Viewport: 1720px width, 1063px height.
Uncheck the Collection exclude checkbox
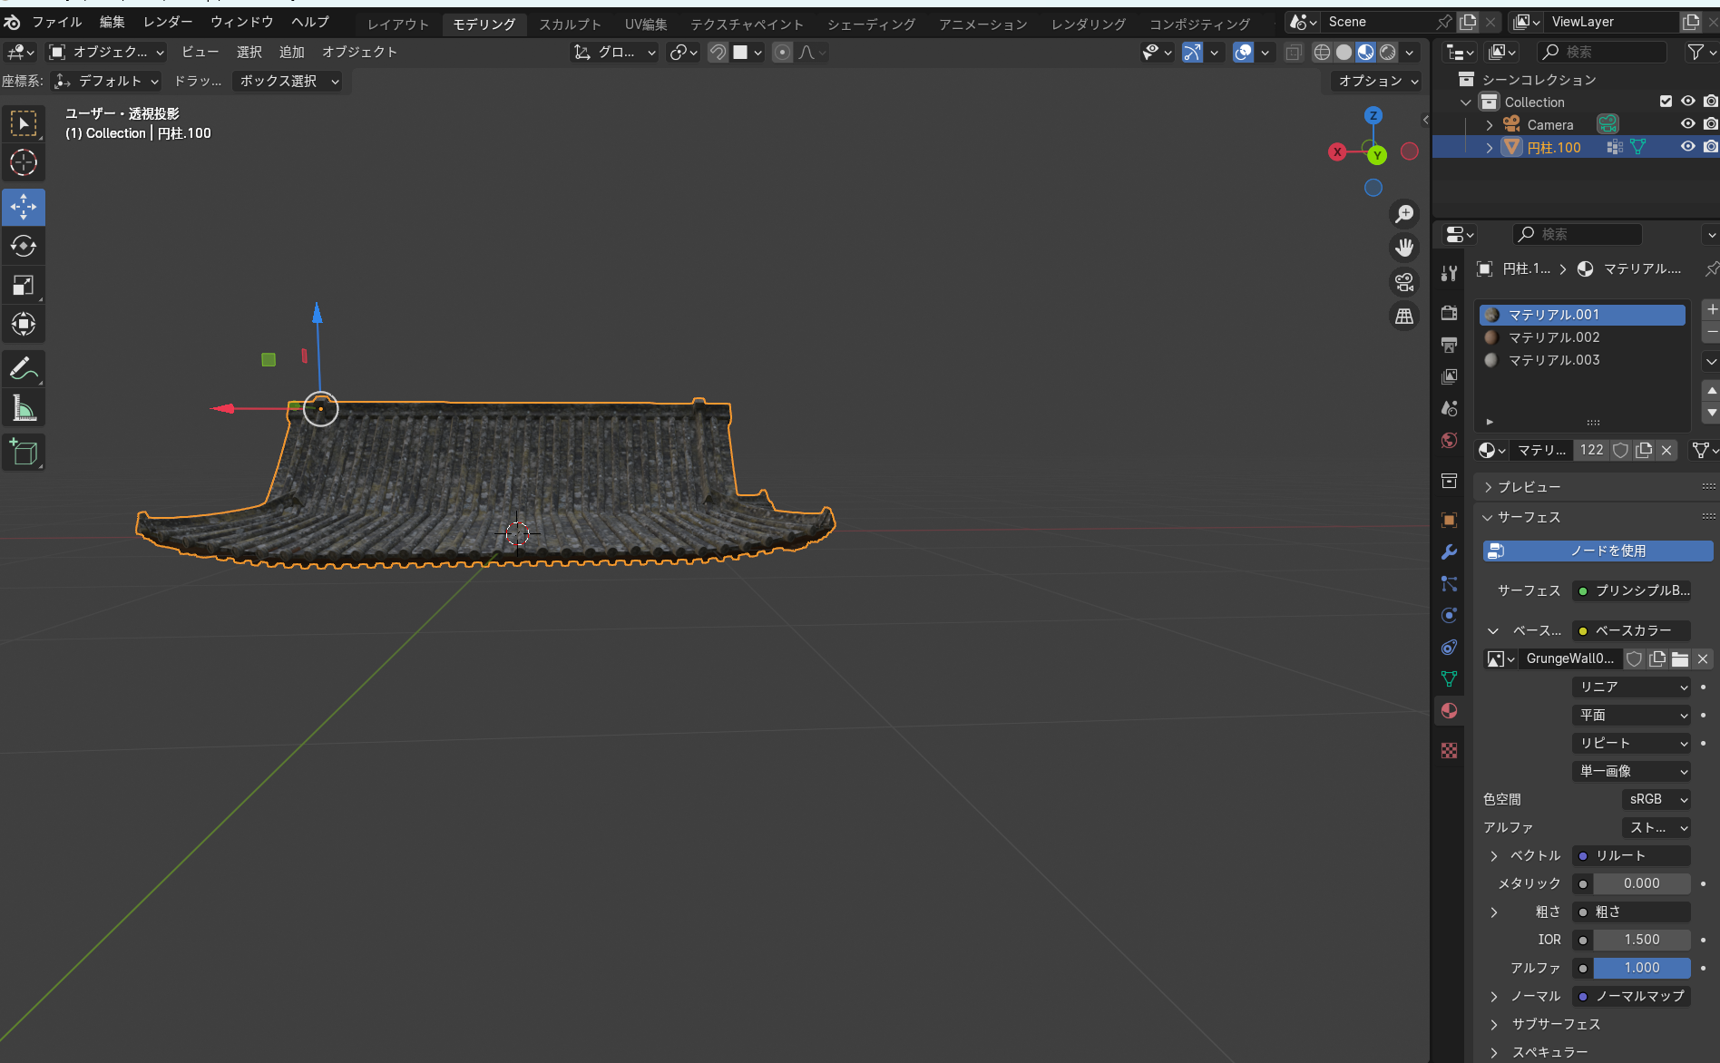pyautogui.click(x=1666, y=102)
